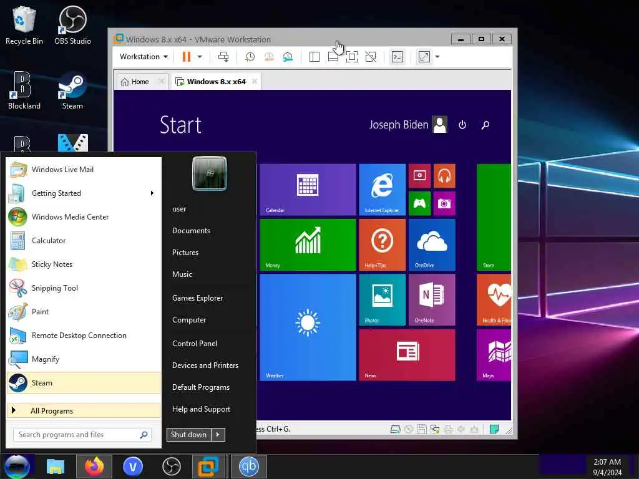The width and height of the screenshot is (639, 479).
Task: Click the Shut down button
Action: coord(189,435)
